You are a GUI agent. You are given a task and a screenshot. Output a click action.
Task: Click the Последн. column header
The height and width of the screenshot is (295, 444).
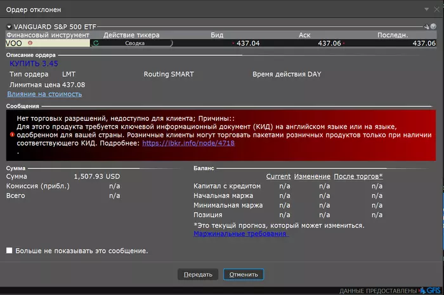(393, 35)
